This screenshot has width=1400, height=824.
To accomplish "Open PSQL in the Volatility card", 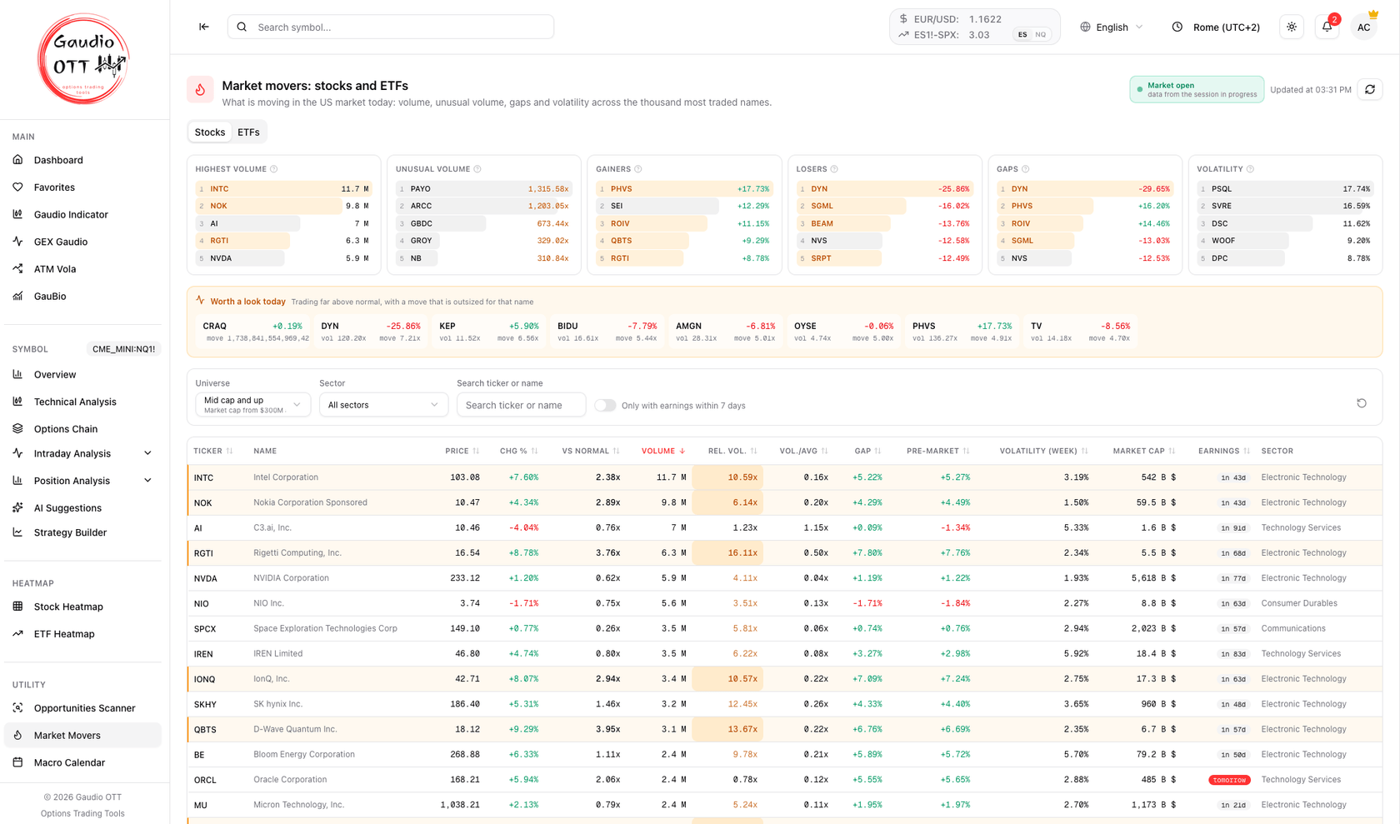I will pos(1285,189).
